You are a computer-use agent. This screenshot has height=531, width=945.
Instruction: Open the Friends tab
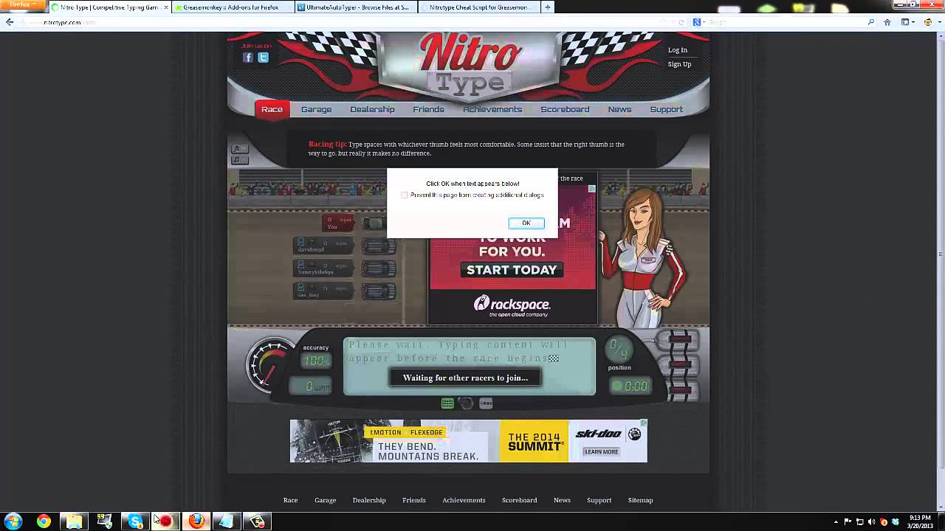[x=428, y=109]
